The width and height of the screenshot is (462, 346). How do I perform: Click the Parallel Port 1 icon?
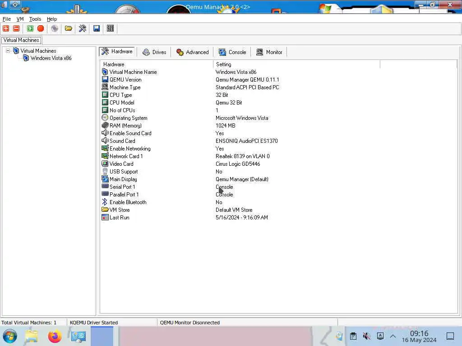click(x=105, y=194)
